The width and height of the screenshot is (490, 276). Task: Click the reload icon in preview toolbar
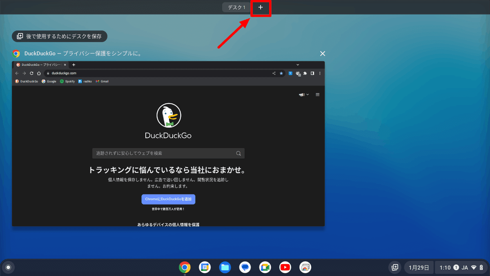[x=31, y=73]
